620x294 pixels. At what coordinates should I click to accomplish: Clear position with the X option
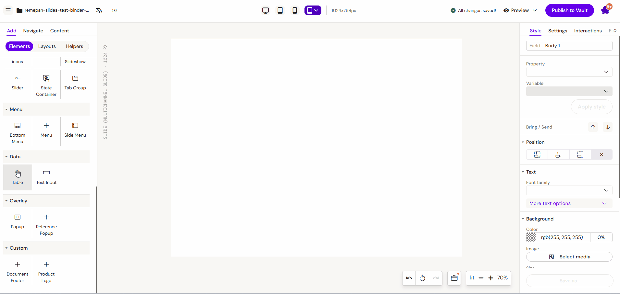601,154
